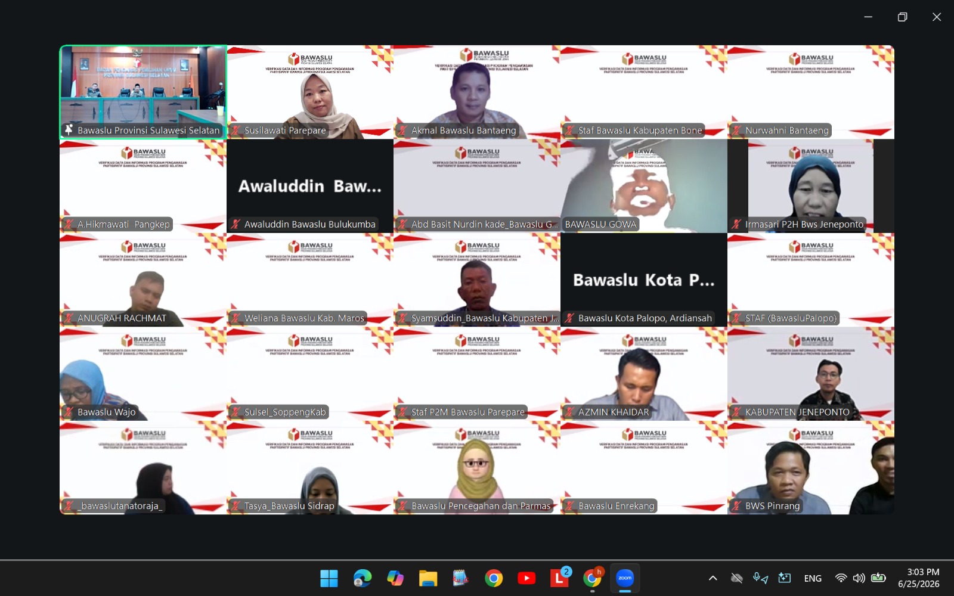
Task: Open Zoom app in the taskbar
Action: tap(624, 578)
